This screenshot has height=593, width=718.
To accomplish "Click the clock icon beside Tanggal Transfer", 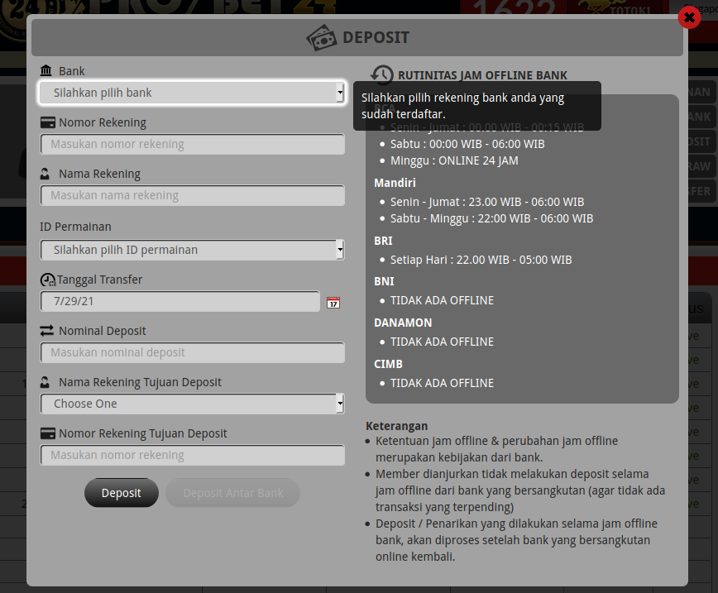I will (47, 280).
